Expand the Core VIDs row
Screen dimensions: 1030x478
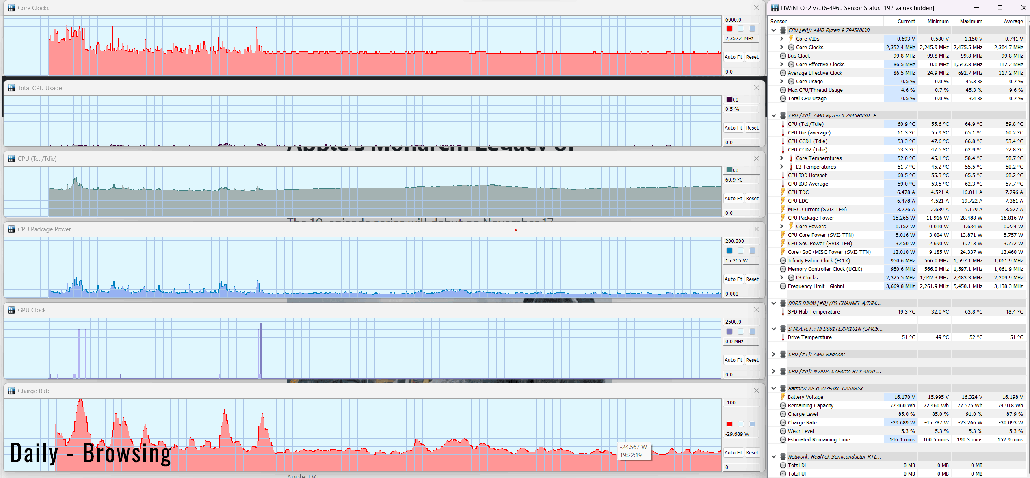pos(782,39)
